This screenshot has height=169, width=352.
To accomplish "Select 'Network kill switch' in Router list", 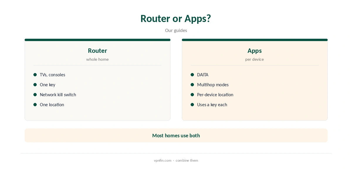I will [58, 95].
